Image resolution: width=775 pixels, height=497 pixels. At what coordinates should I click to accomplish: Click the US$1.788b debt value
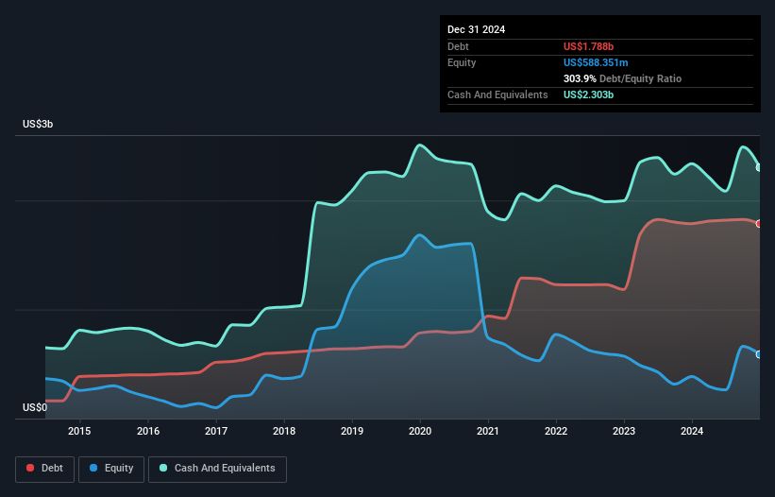point(588,46)
